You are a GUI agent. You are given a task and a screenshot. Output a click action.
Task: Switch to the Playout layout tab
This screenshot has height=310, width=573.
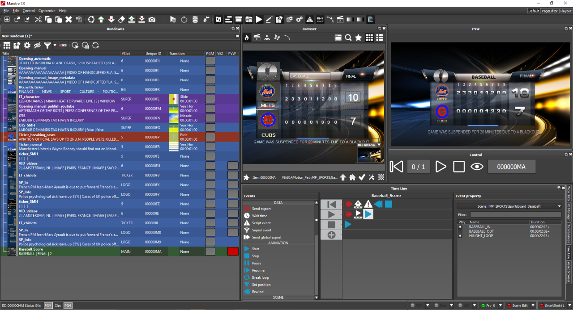point(565,11)
